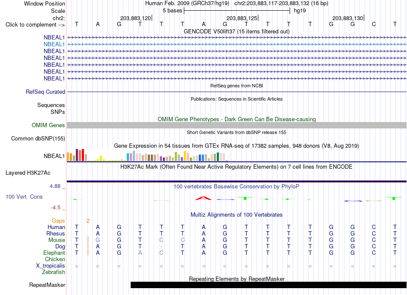407x295 pixels.
Task: Click the orange gap count '2'
Action: tap(88, 221)
